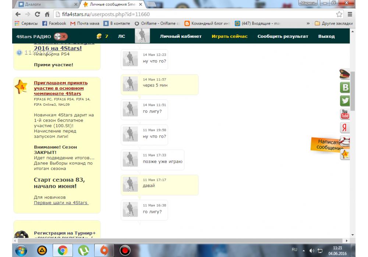Viewport: 368px width, 257px height.
Task: Click the lifebuoy help sidebar icon
Action: [345, 141]
